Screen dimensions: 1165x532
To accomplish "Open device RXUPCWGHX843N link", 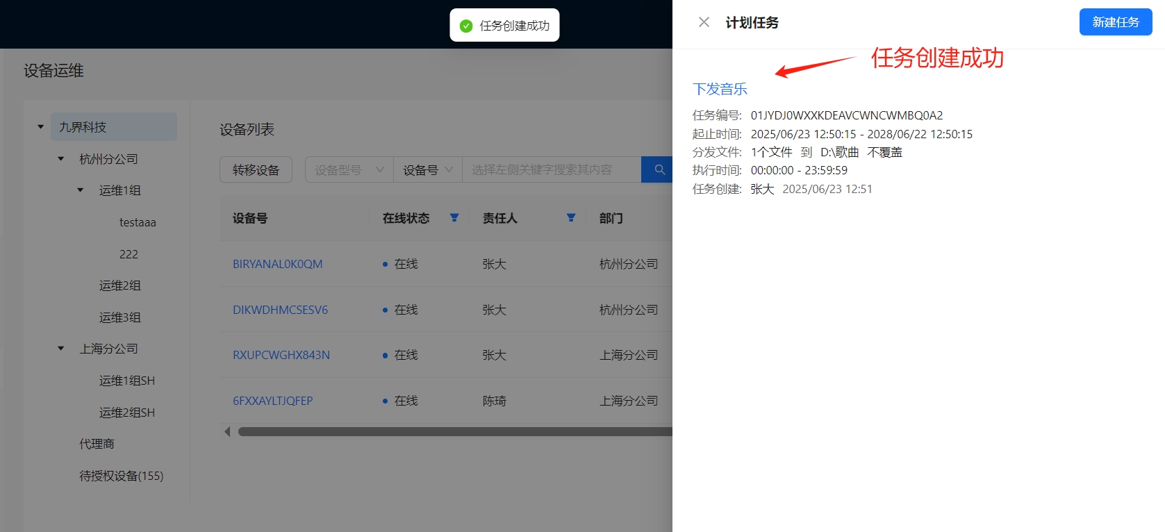I will pyautogui.click(x=281, y=355).
